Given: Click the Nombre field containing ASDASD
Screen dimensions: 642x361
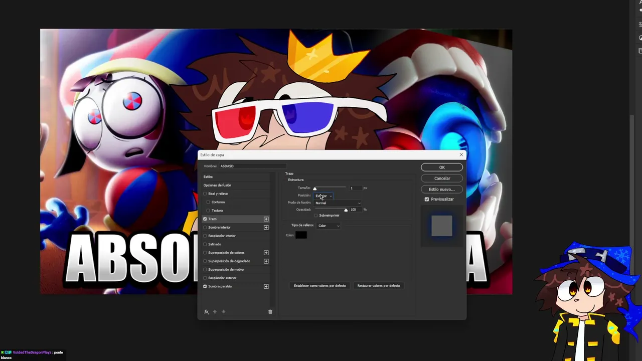Looking at the screenshot, I should [x=253, y=166].
